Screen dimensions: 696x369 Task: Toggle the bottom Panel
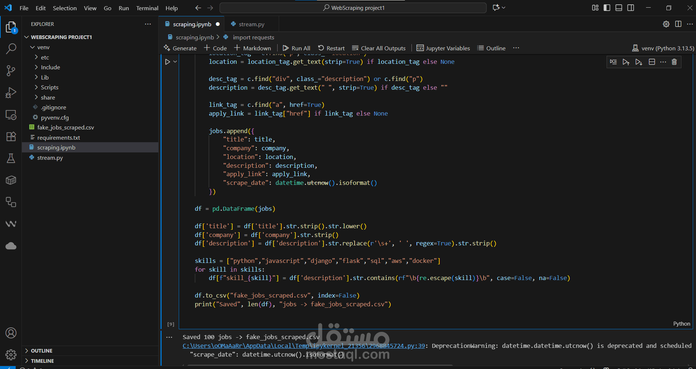click(619, 8)
